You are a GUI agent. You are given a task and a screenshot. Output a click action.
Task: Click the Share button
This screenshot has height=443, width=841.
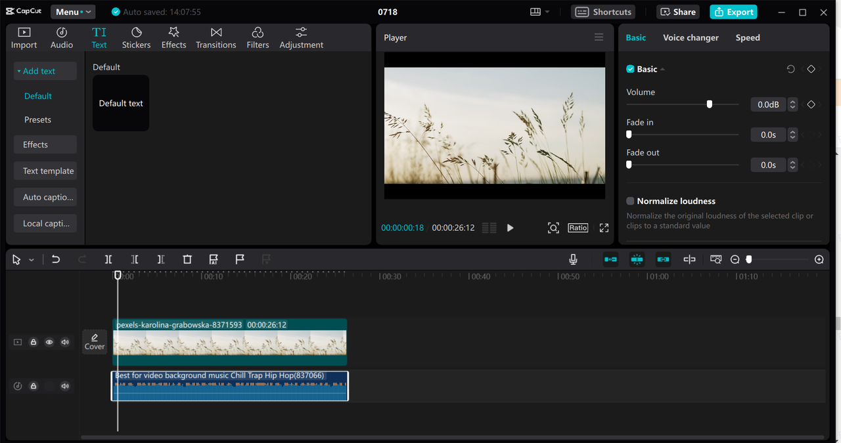[x=678, y=12]
